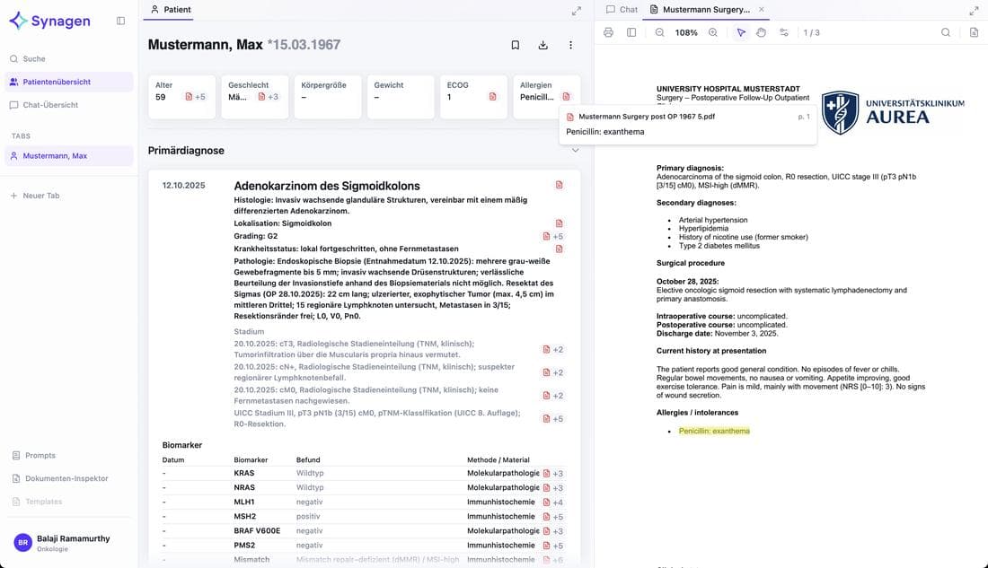Click the 1 / 3 page indicator

pyautogui.click(x=812, y=32)
